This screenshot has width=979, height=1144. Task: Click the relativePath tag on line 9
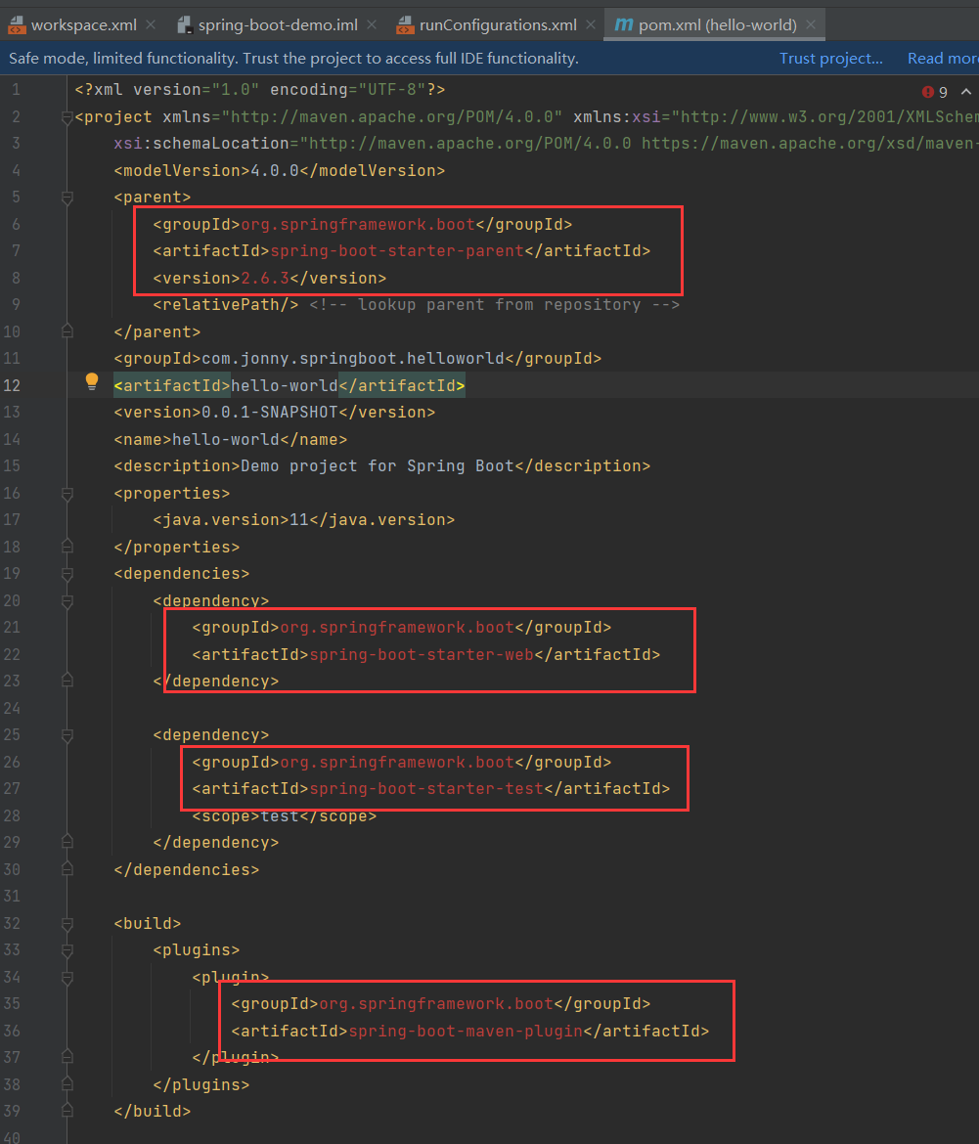[225, 305]
